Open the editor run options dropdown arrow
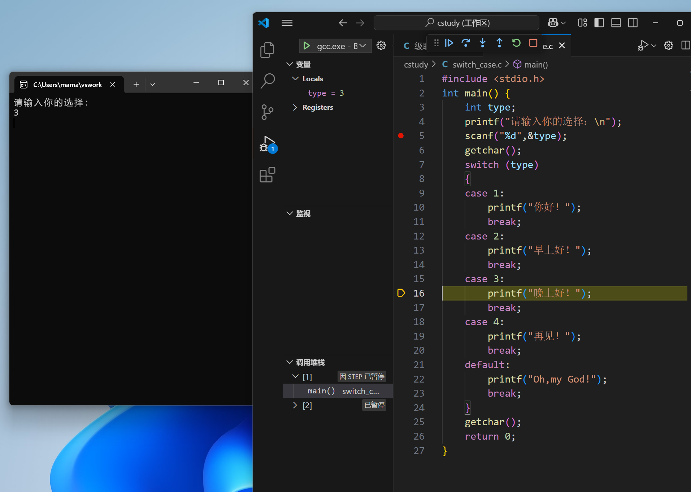 click(x=653, y=46)
